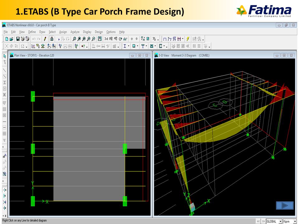Click the 3-D View Moment 3-3 title bar
Viewport: 299px width, 224px height.
click(x=225, y=55)
